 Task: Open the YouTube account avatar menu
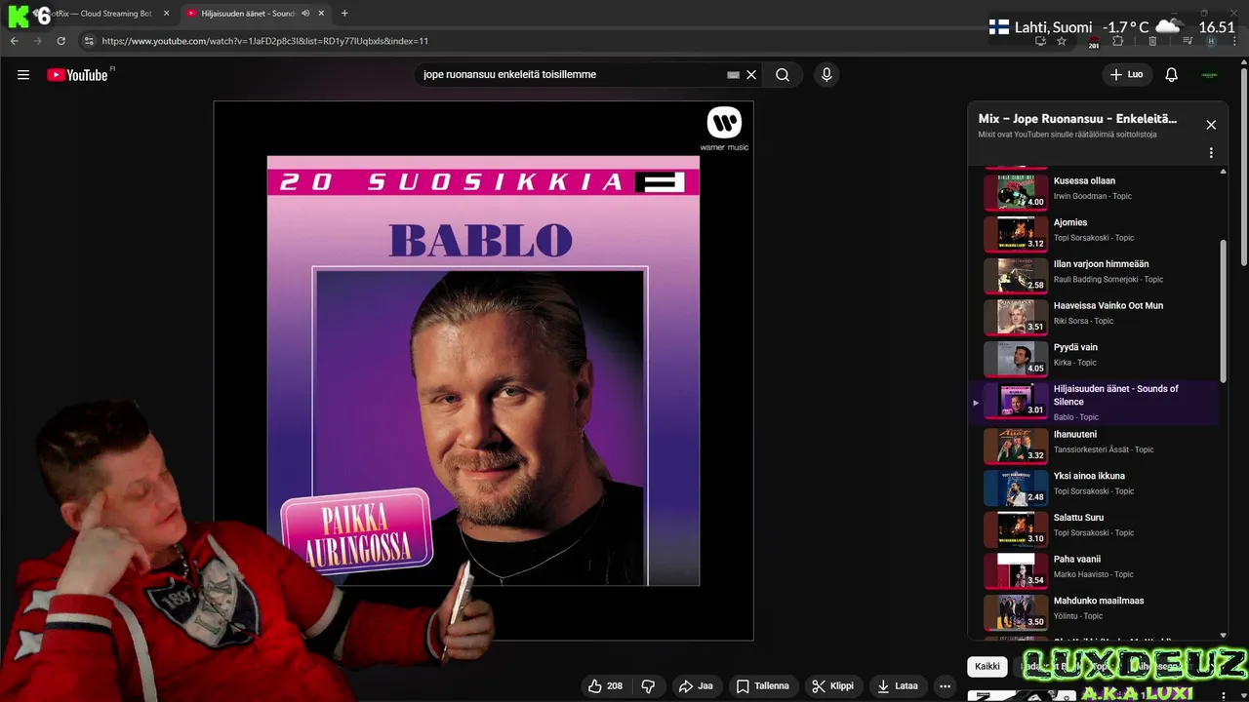click(x=1209, y=75)
